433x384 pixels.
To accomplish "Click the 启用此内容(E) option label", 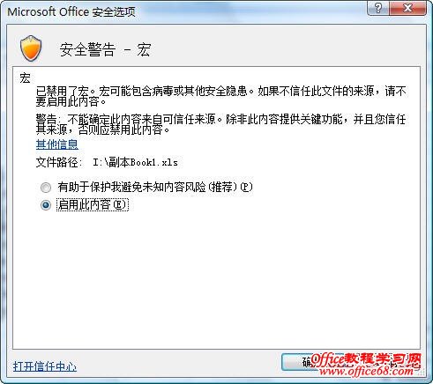I will click(93, 204).
